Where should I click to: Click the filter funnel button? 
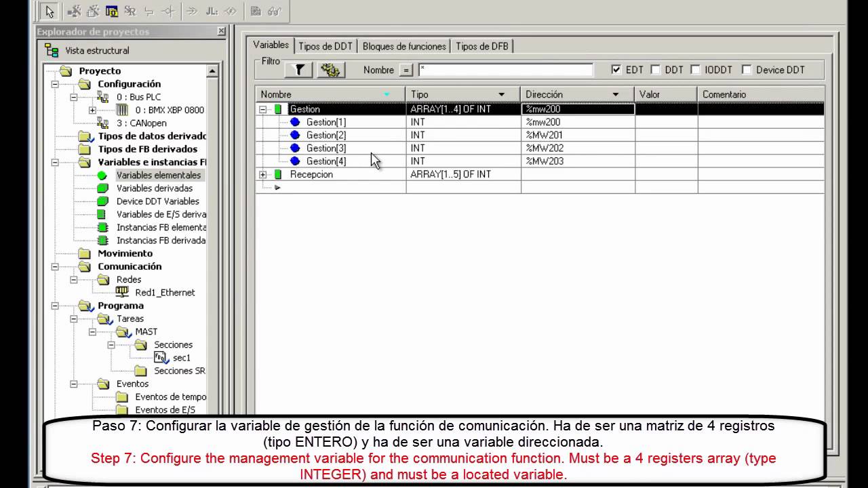(x=298, y=70)
